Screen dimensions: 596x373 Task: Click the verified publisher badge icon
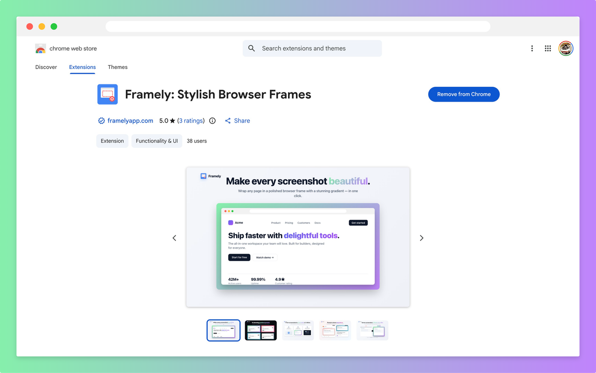[x=101, y=121]
